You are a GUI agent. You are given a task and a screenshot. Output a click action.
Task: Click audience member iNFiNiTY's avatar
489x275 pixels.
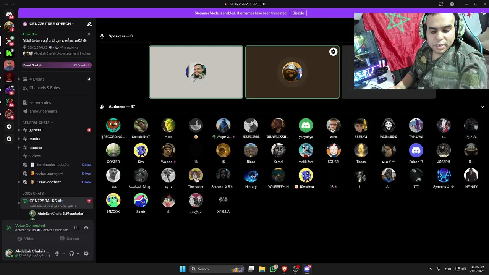click(x=471, y=175)
